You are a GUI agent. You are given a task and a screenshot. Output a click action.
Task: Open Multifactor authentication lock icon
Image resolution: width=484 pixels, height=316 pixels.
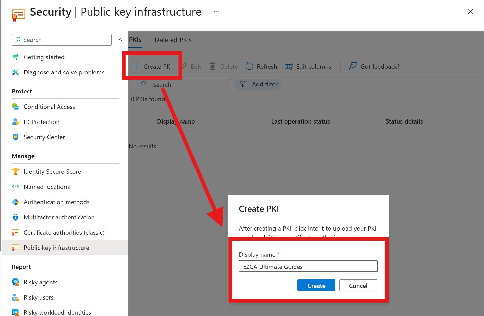[x=15, y=217]
